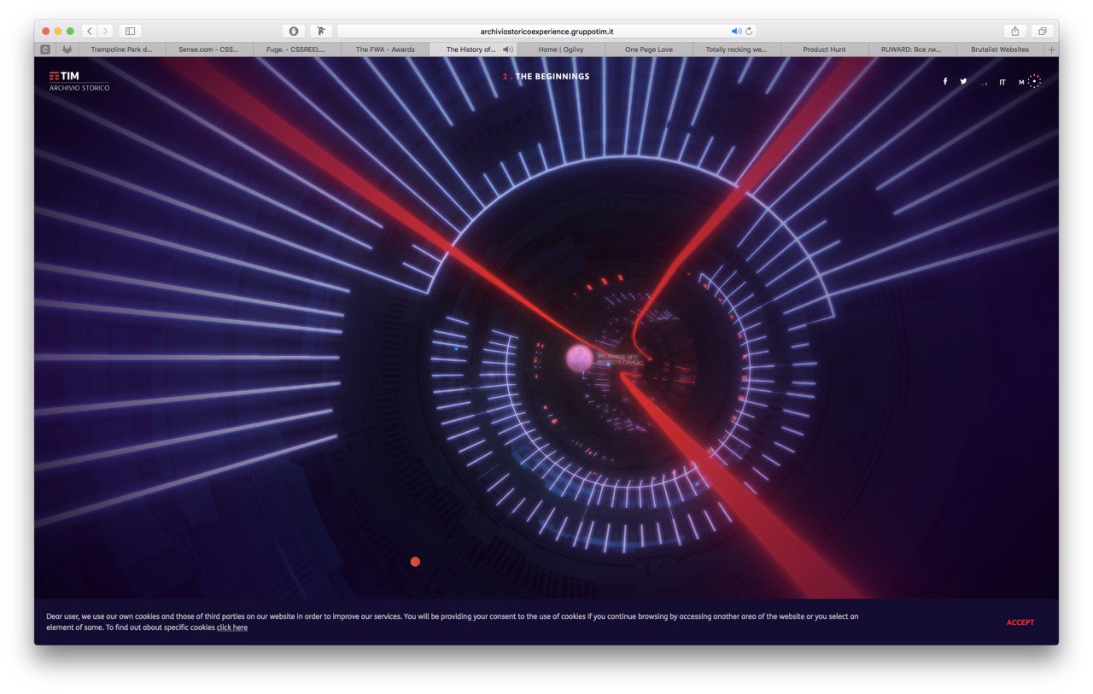Image resolution: width=1093 pixels, height=694 pixels.
Task: Switch to the RUWARD tab
Action: coord(912,50)
